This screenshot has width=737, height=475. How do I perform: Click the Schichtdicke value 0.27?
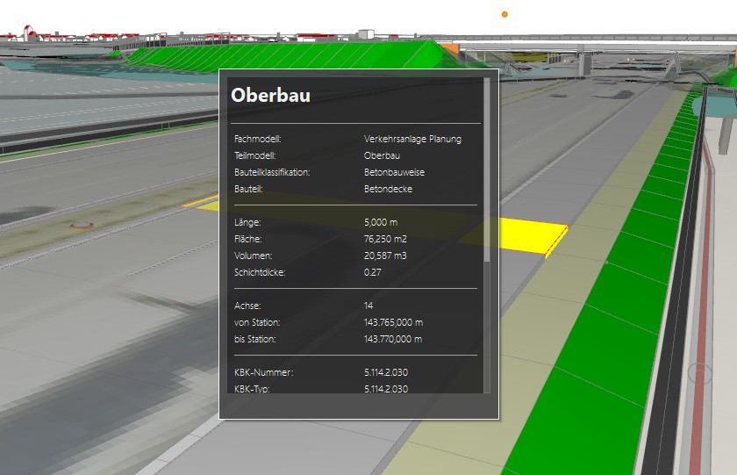372,272
